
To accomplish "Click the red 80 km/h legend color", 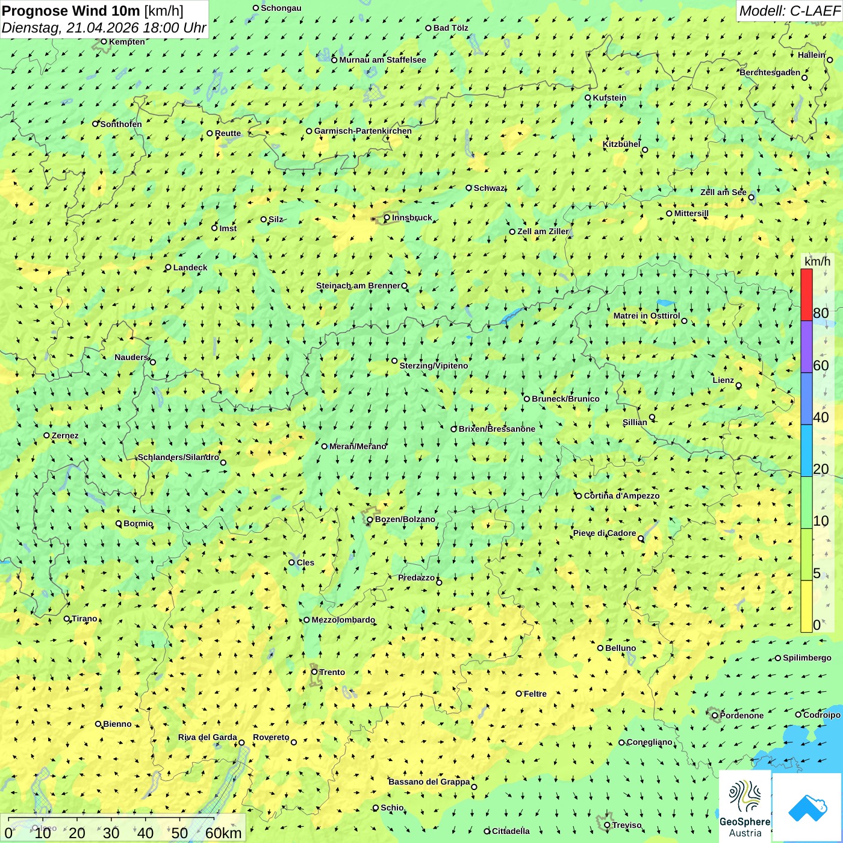I will pyautogui.click(x=806, y=294).
